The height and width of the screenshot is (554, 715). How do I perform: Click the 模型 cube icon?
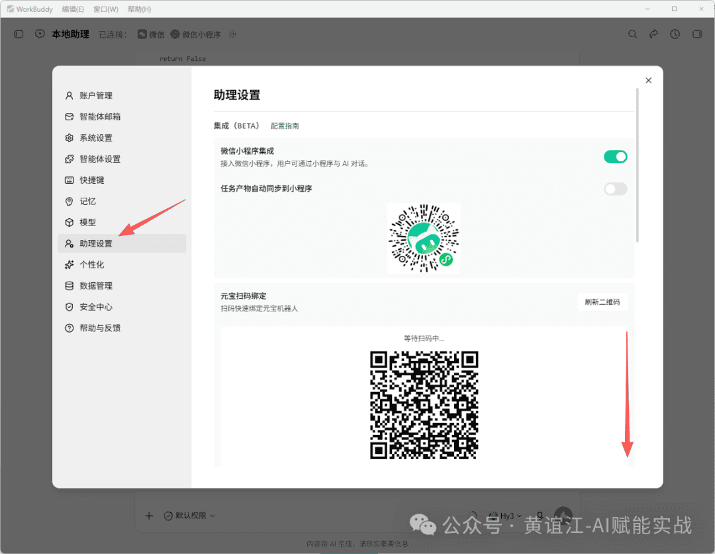[69, 222]
